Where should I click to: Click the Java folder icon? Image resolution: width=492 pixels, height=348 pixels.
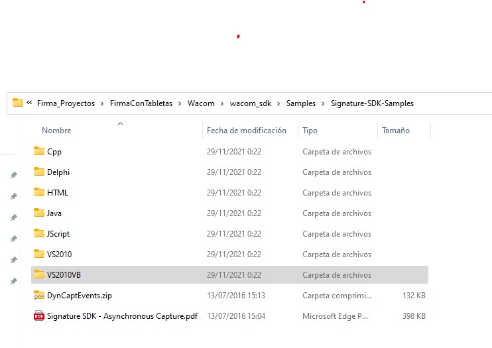39,213
